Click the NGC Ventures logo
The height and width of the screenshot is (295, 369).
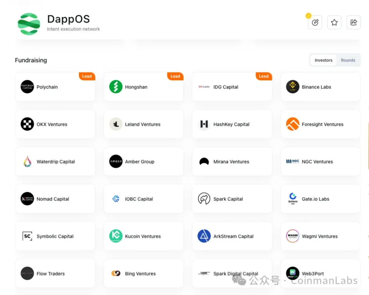(x=293, y=161)
